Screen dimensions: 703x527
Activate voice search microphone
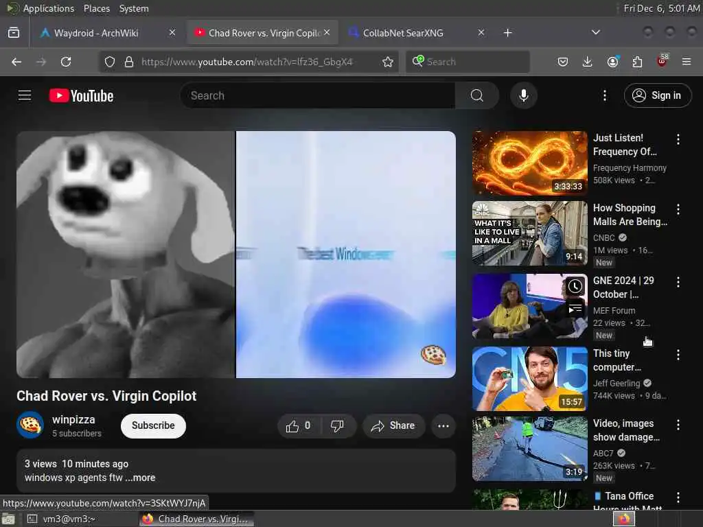523,95
